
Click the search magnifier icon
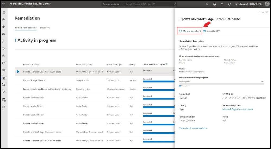click(174, 4)
